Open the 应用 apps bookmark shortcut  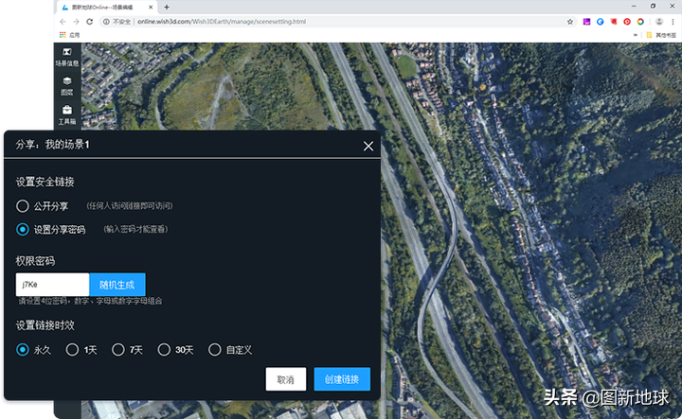tap(69, 35)
